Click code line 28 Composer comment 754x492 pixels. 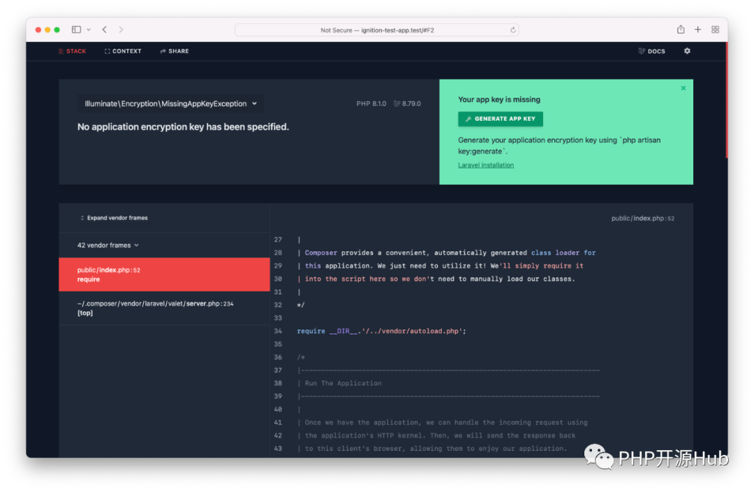446,253
